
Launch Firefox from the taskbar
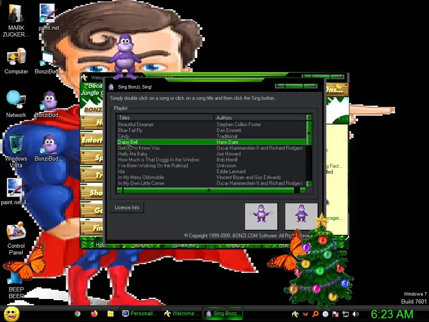(x=94, y=314)
